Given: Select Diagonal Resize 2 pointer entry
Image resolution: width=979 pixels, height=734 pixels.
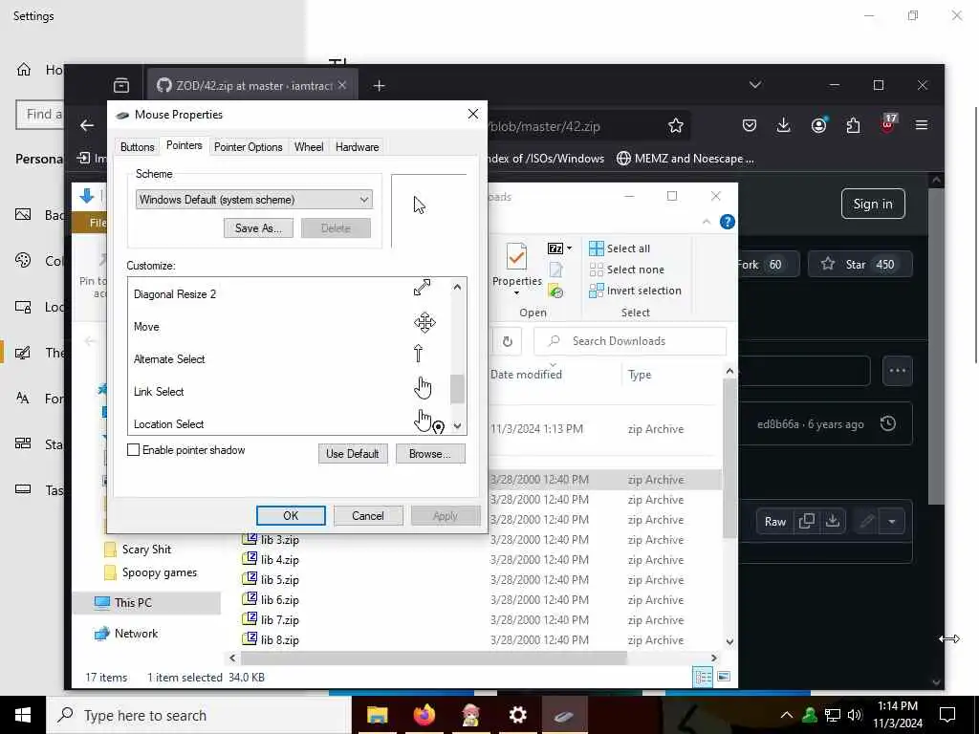Looking at the screenshot, I should pyautogui.click(x=288, y=294).
